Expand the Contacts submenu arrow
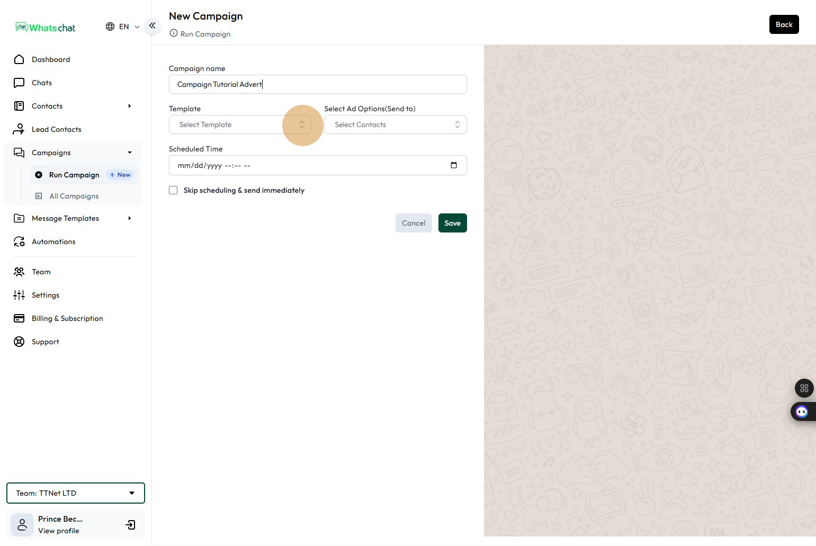This screenshot has height=546, width=816. coord(129,106)
